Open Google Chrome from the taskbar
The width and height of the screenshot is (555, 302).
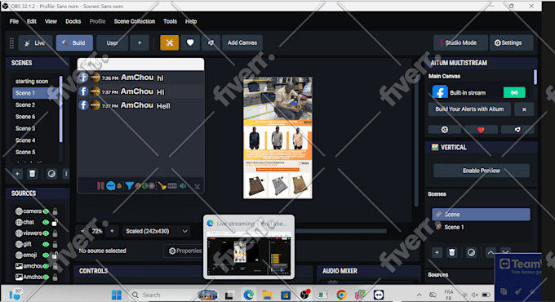341,295
